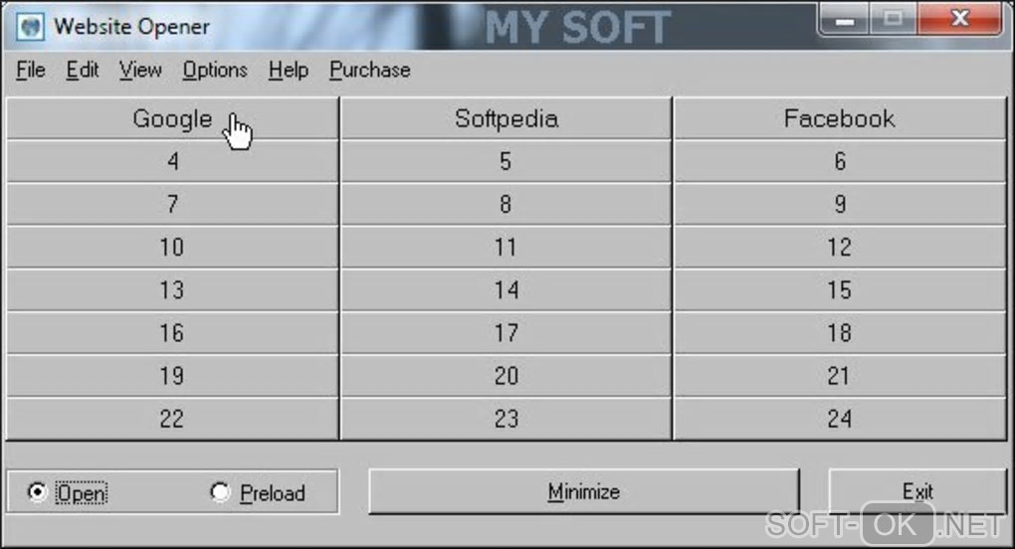Viewport: 1015px width, 549px height.
Task: Select the Preload radio button
Action: click(221, 492)
